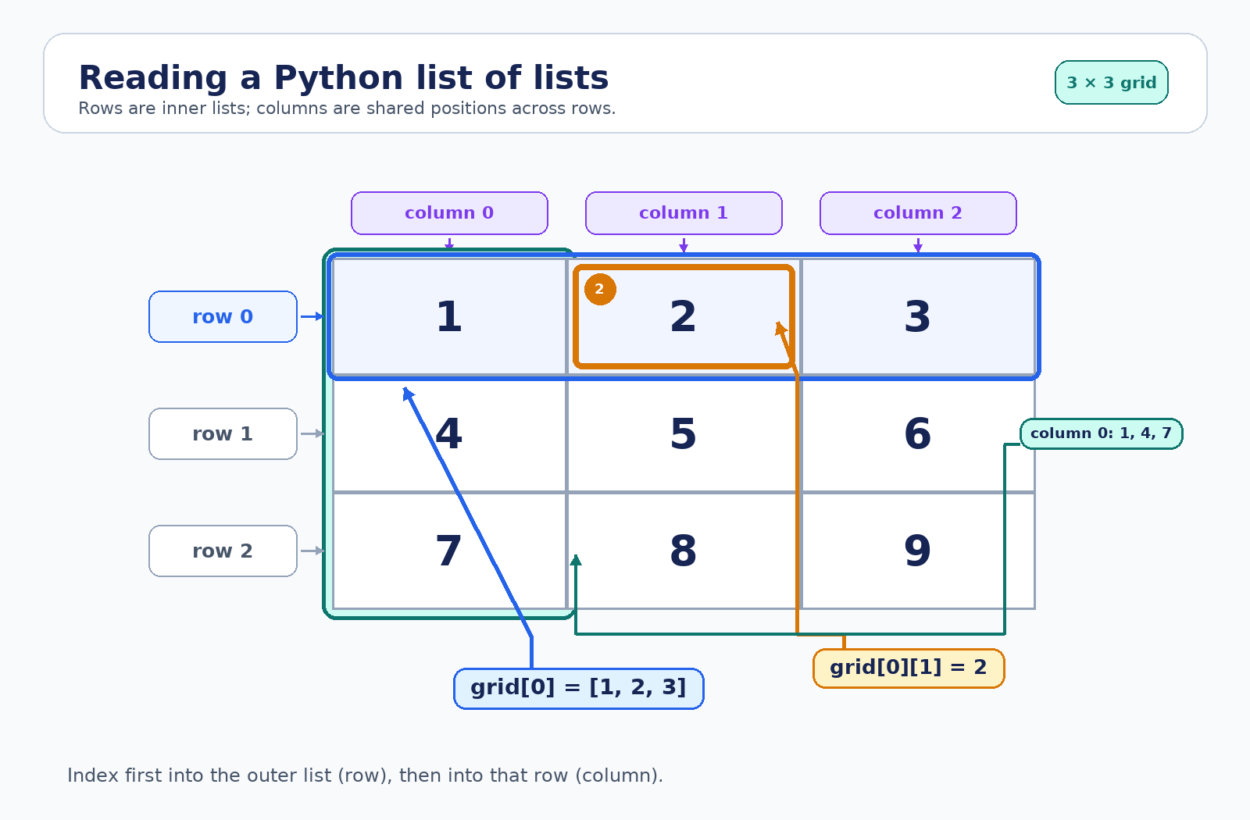Select the "column 2" header label

[x=918, y=213]
